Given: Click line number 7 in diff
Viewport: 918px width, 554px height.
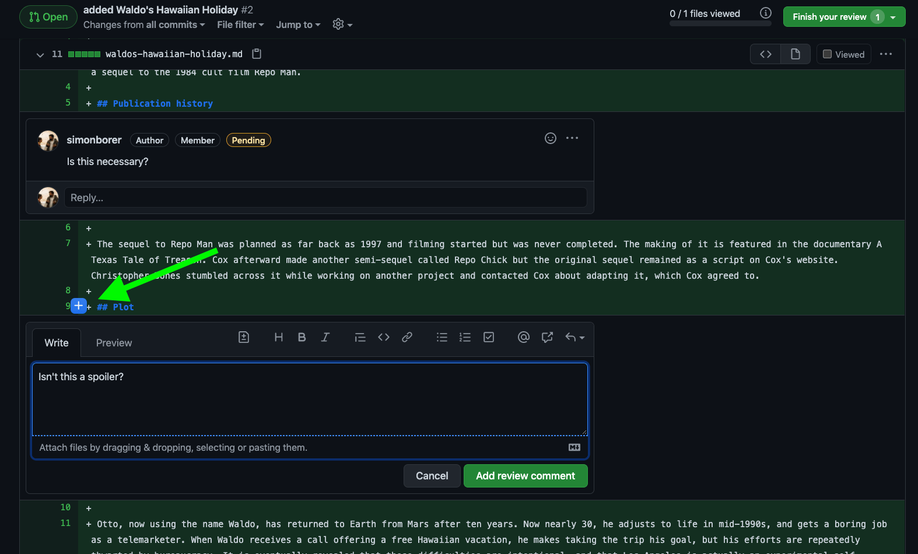Looking at the screenshot, I should tap(68, 243).
